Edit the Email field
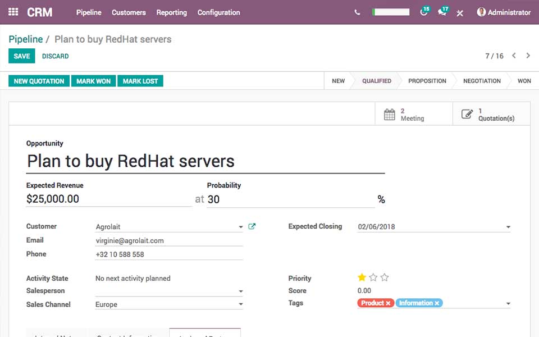This screenshot has height=337, width=539. point(169,241)
